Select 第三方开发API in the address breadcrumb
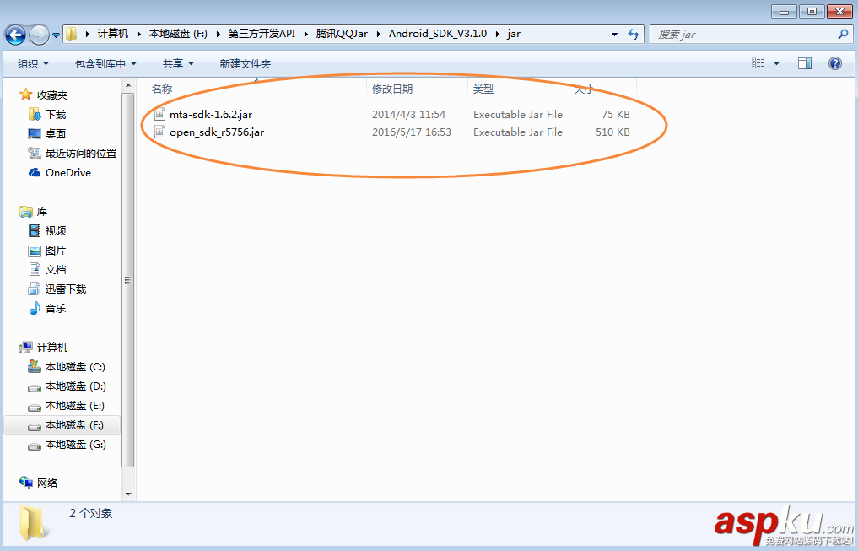Viewport: 858px width, 551px height. coord(262,34)
